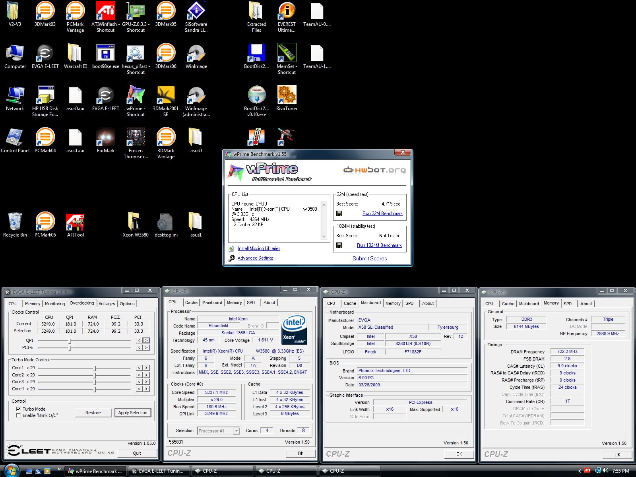The width and height of the screenshot is (636, 477).
Task: Enable "Brink O/C" checkbox
Action: (x=18, y=415)
